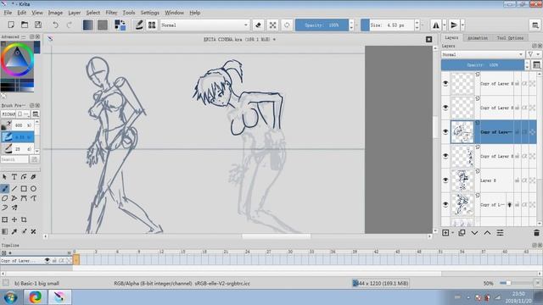Screen dimensions: 543x305
Task: Select the Dynamic Brush tool
Action: coord(4,208)
